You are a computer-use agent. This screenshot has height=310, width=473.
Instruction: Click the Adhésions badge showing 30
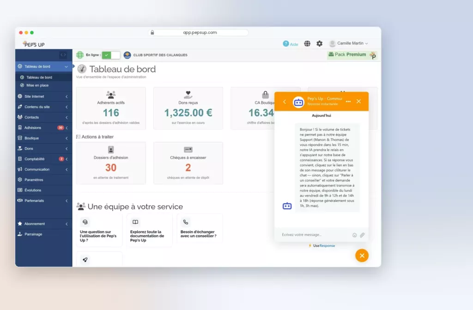(x=61, y=128)
